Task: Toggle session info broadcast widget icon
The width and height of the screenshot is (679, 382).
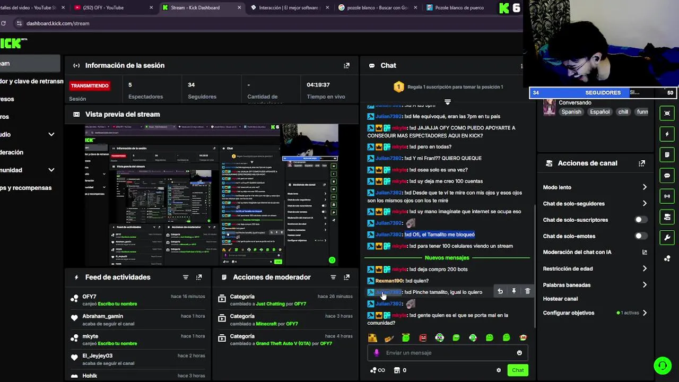Action: click(x=667, y=196)
